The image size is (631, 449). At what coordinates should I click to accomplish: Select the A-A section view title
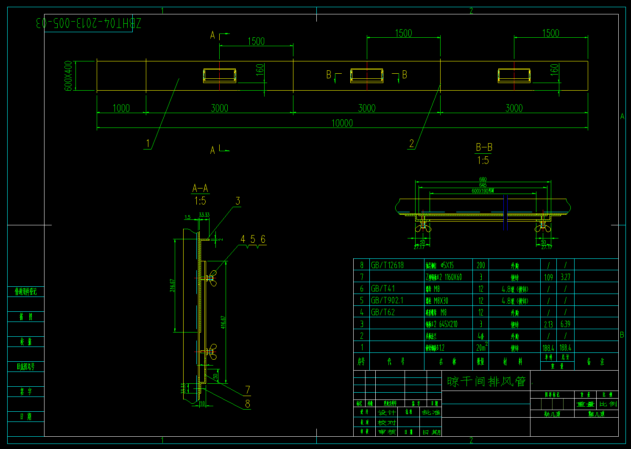click(200, 188)
